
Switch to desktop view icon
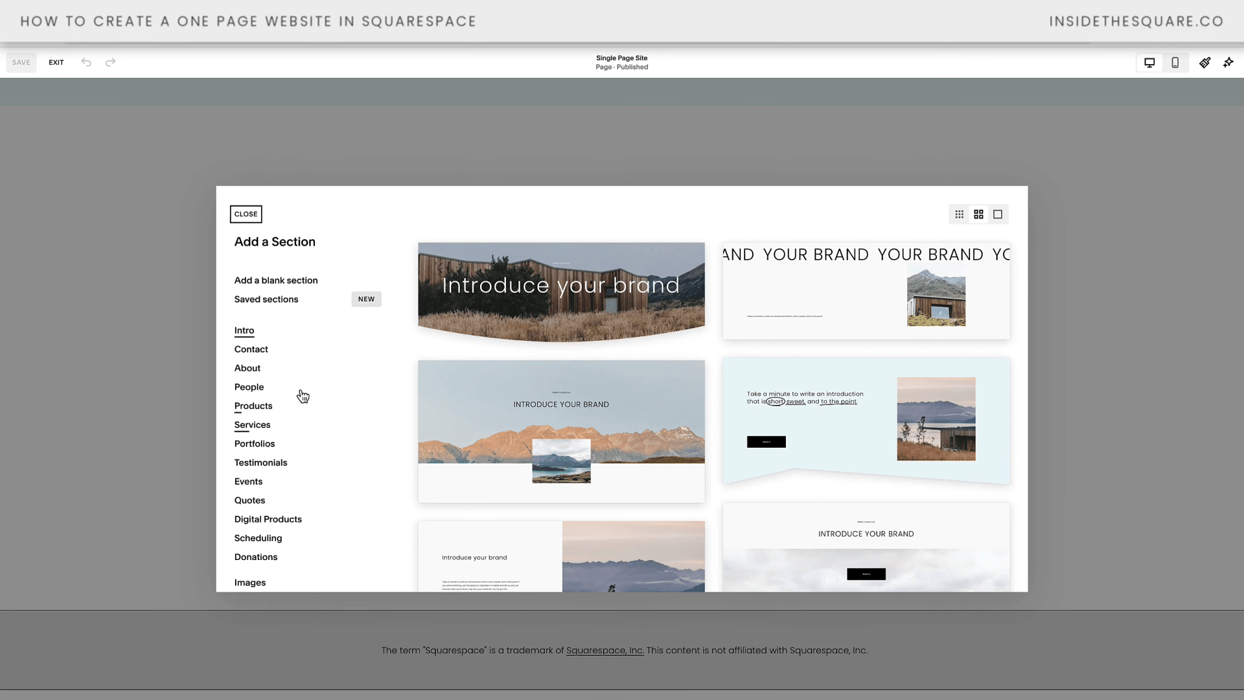point(1149,63)
